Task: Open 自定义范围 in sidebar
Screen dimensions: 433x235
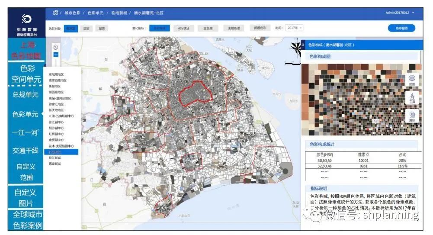Action: click(x=26, y=172)
